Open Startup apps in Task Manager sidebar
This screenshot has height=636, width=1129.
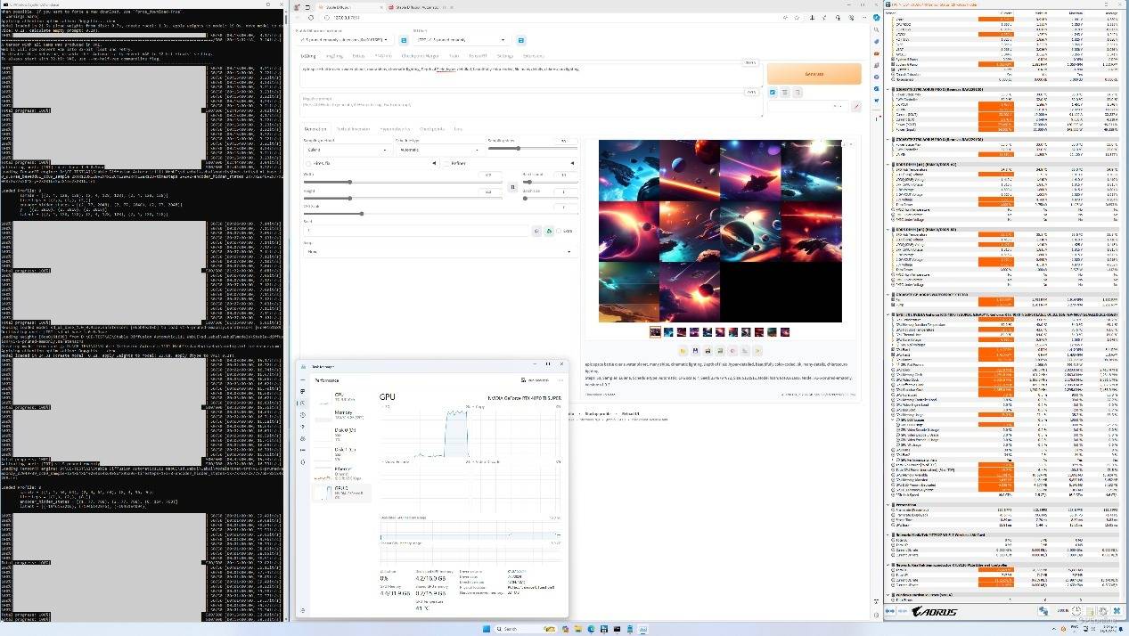tap(303, 427)
